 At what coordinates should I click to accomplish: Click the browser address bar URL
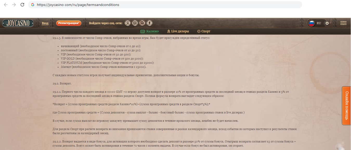coord(78,5)
